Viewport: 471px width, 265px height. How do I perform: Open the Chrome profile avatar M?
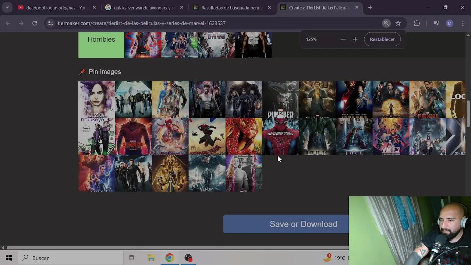click(x=450, y=23)
